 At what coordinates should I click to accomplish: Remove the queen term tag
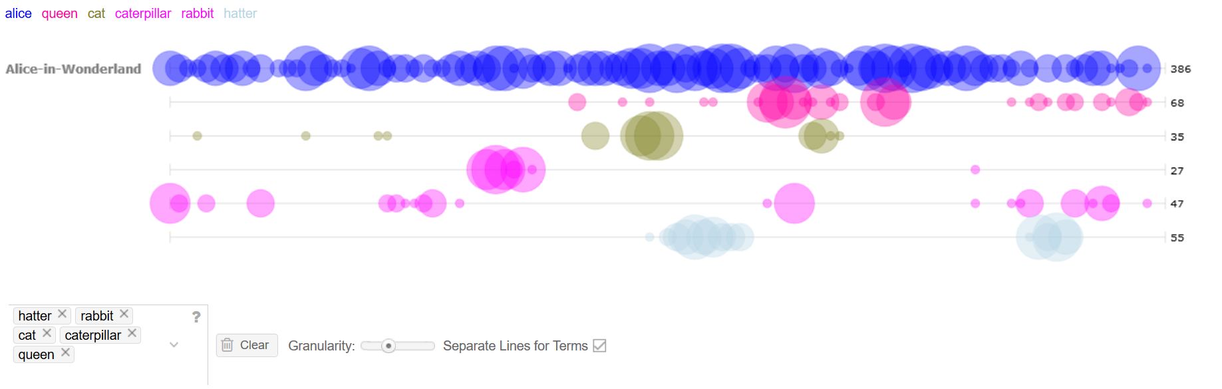pos(66,354)
